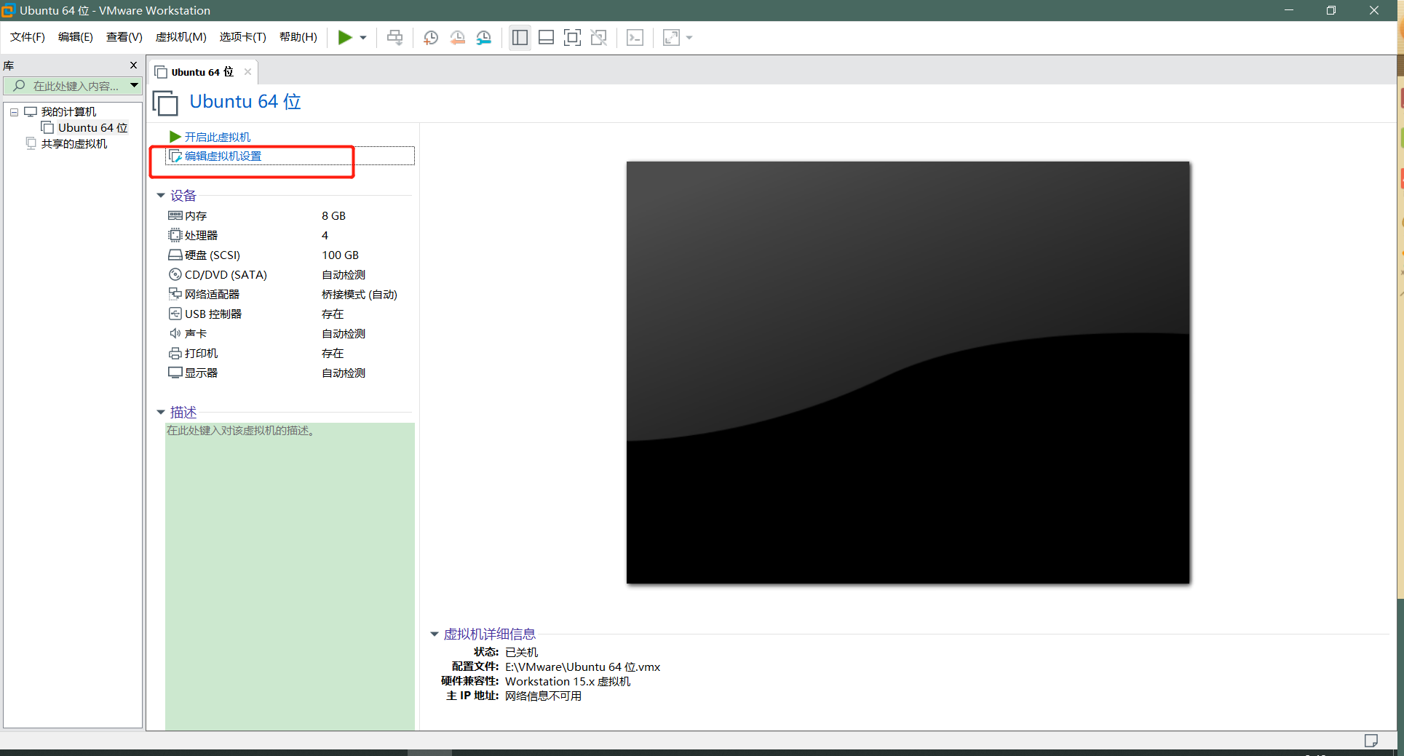This screenshot has height=756, width=1404.
Task: Open the snapshot manager wrench-clock icon
Action: 484,38
